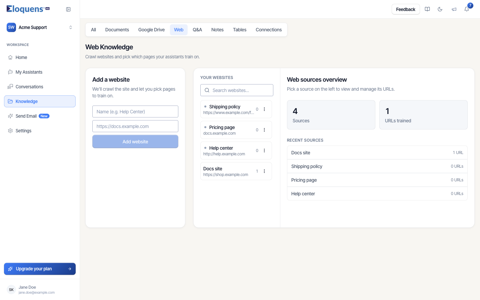
Task: Click Upgrade your plan button
Action: (40, 269)
